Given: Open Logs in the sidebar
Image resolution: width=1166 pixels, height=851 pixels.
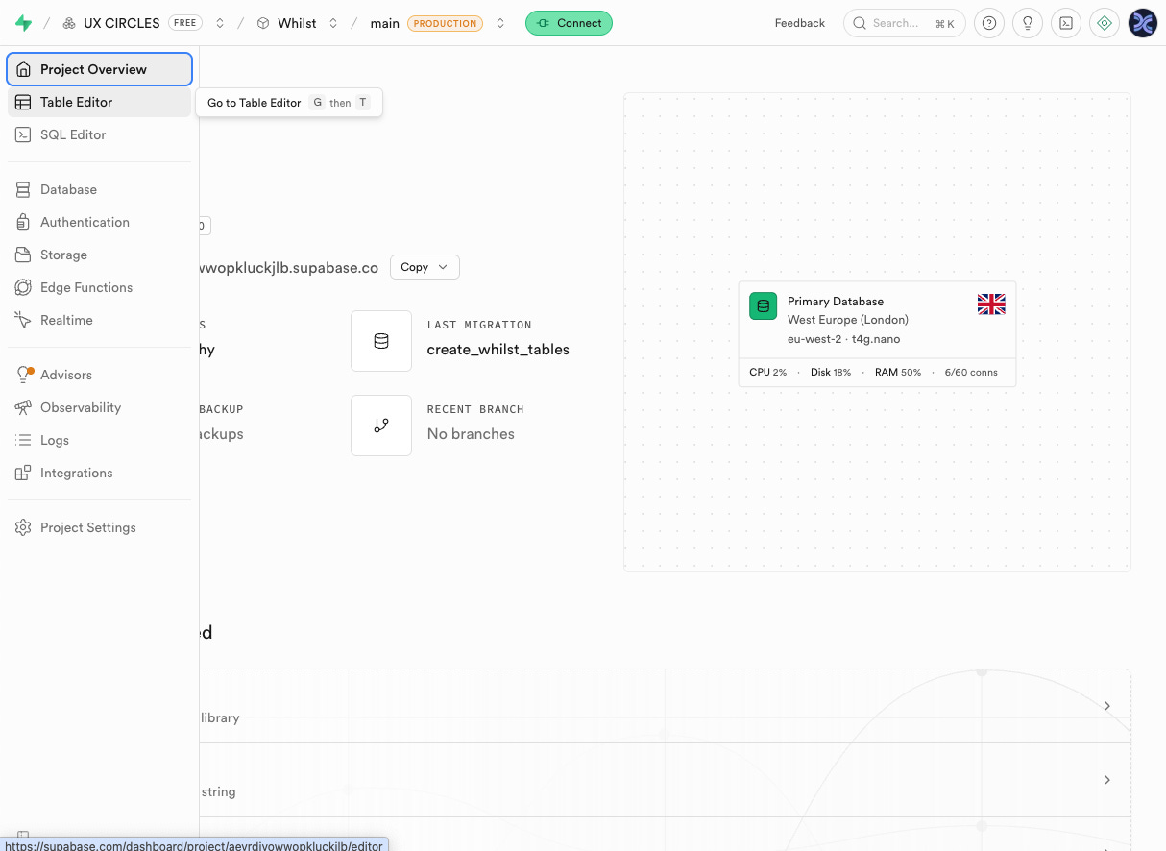Looking at the screenshot, I should click(100, 440).
